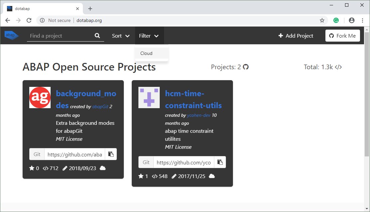Open the ycohen-dev author link
This screenshot has height=212, width=370.
tap(198, 115)
